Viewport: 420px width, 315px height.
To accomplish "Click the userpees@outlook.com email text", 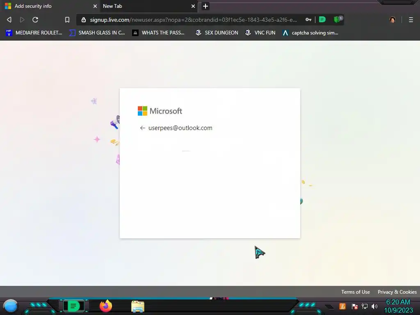I will [180, 128].
